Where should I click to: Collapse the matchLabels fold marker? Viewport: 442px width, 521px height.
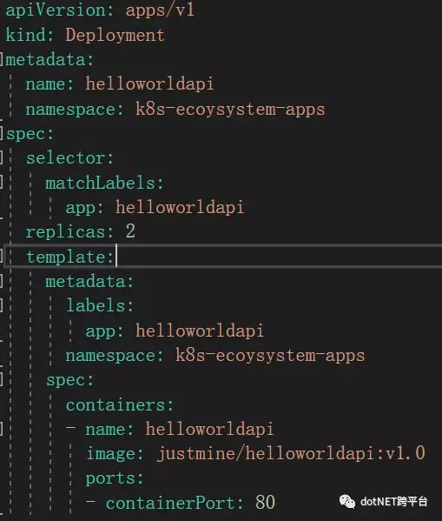click(x=2, y=183)
